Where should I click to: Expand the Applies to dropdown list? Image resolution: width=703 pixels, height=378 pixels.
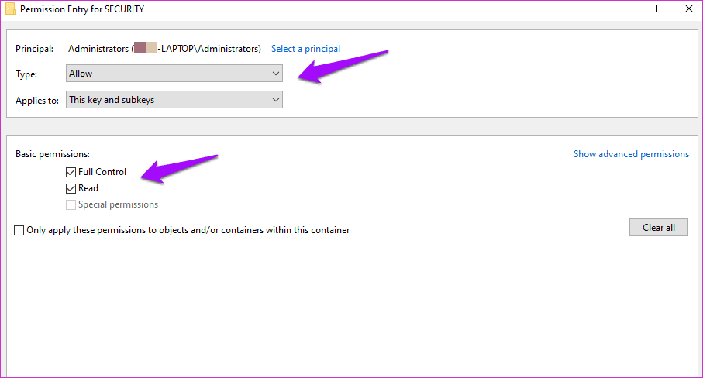pos(174,100)
